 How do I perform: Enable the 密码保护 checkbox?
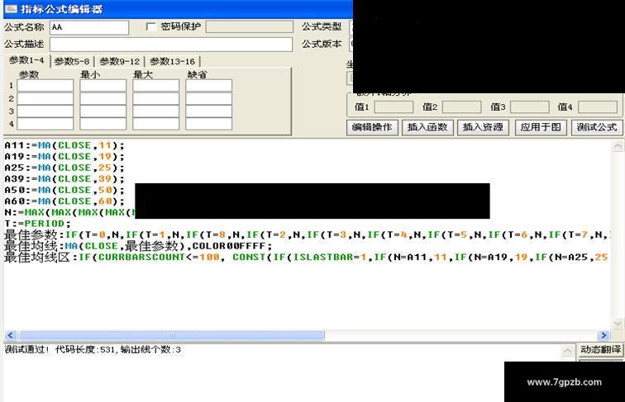(151, 26)
